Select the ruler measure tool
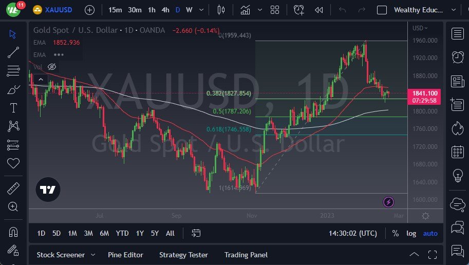The width and height of the screenshot is (469, 265). pyautogui.click(x=13, y=188)
